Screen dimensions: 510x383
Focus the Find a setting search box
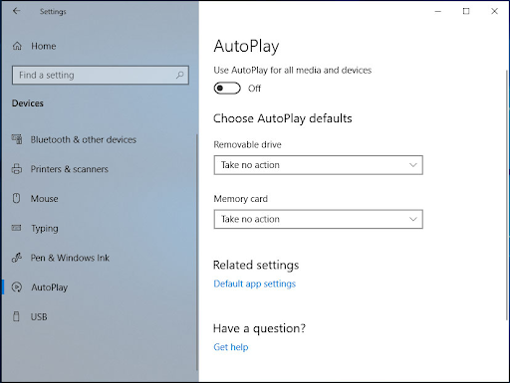101,75
